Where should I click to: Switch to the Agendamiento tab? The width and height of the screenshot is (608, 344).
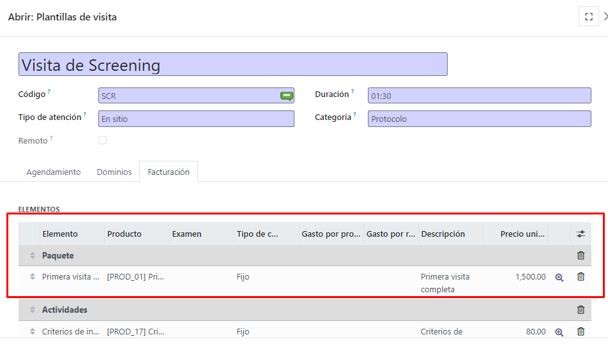coord(54,172)
